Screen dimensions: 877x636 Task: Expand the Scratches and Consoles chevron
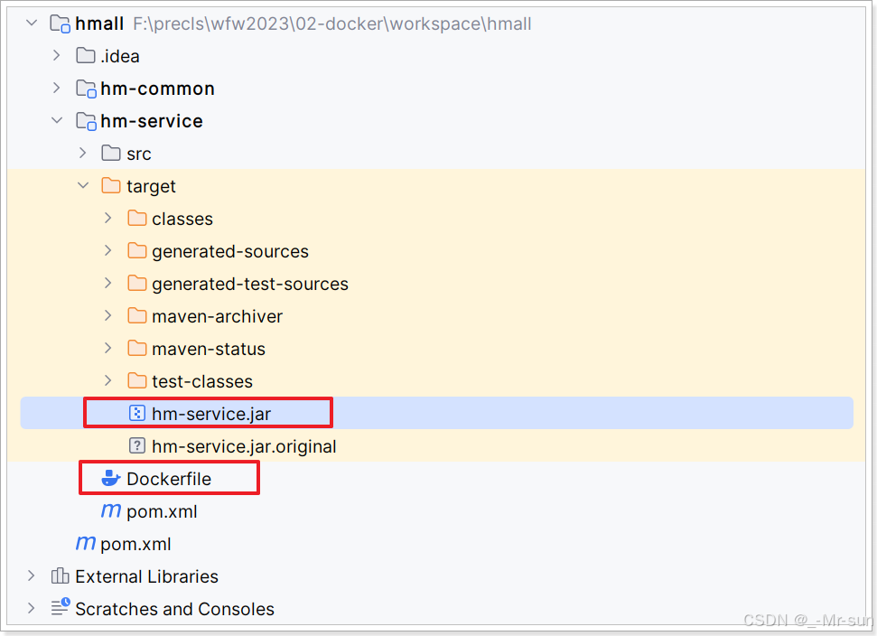pos(32,608)
